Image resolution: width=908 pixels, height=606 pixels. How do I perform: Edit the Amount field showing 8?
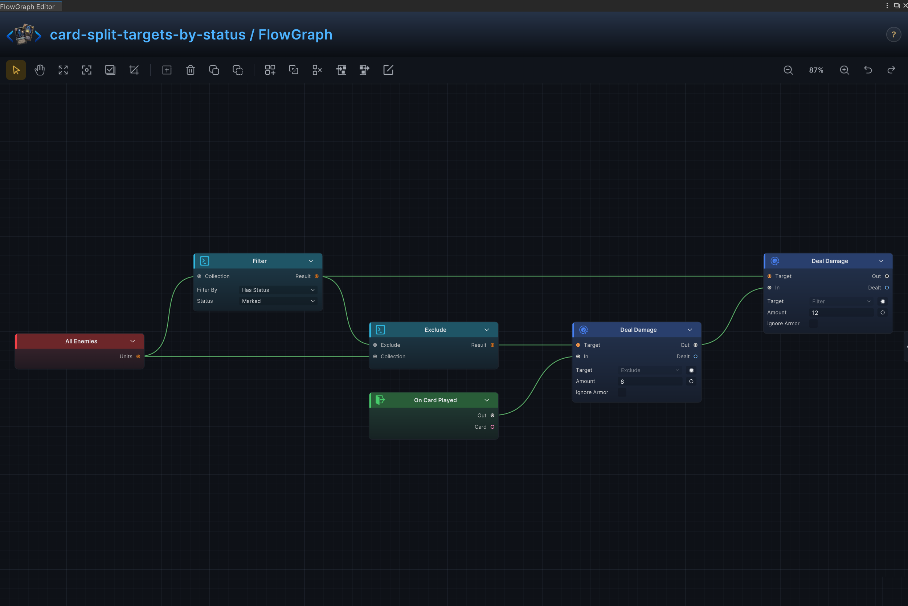(x=650, y=382)
